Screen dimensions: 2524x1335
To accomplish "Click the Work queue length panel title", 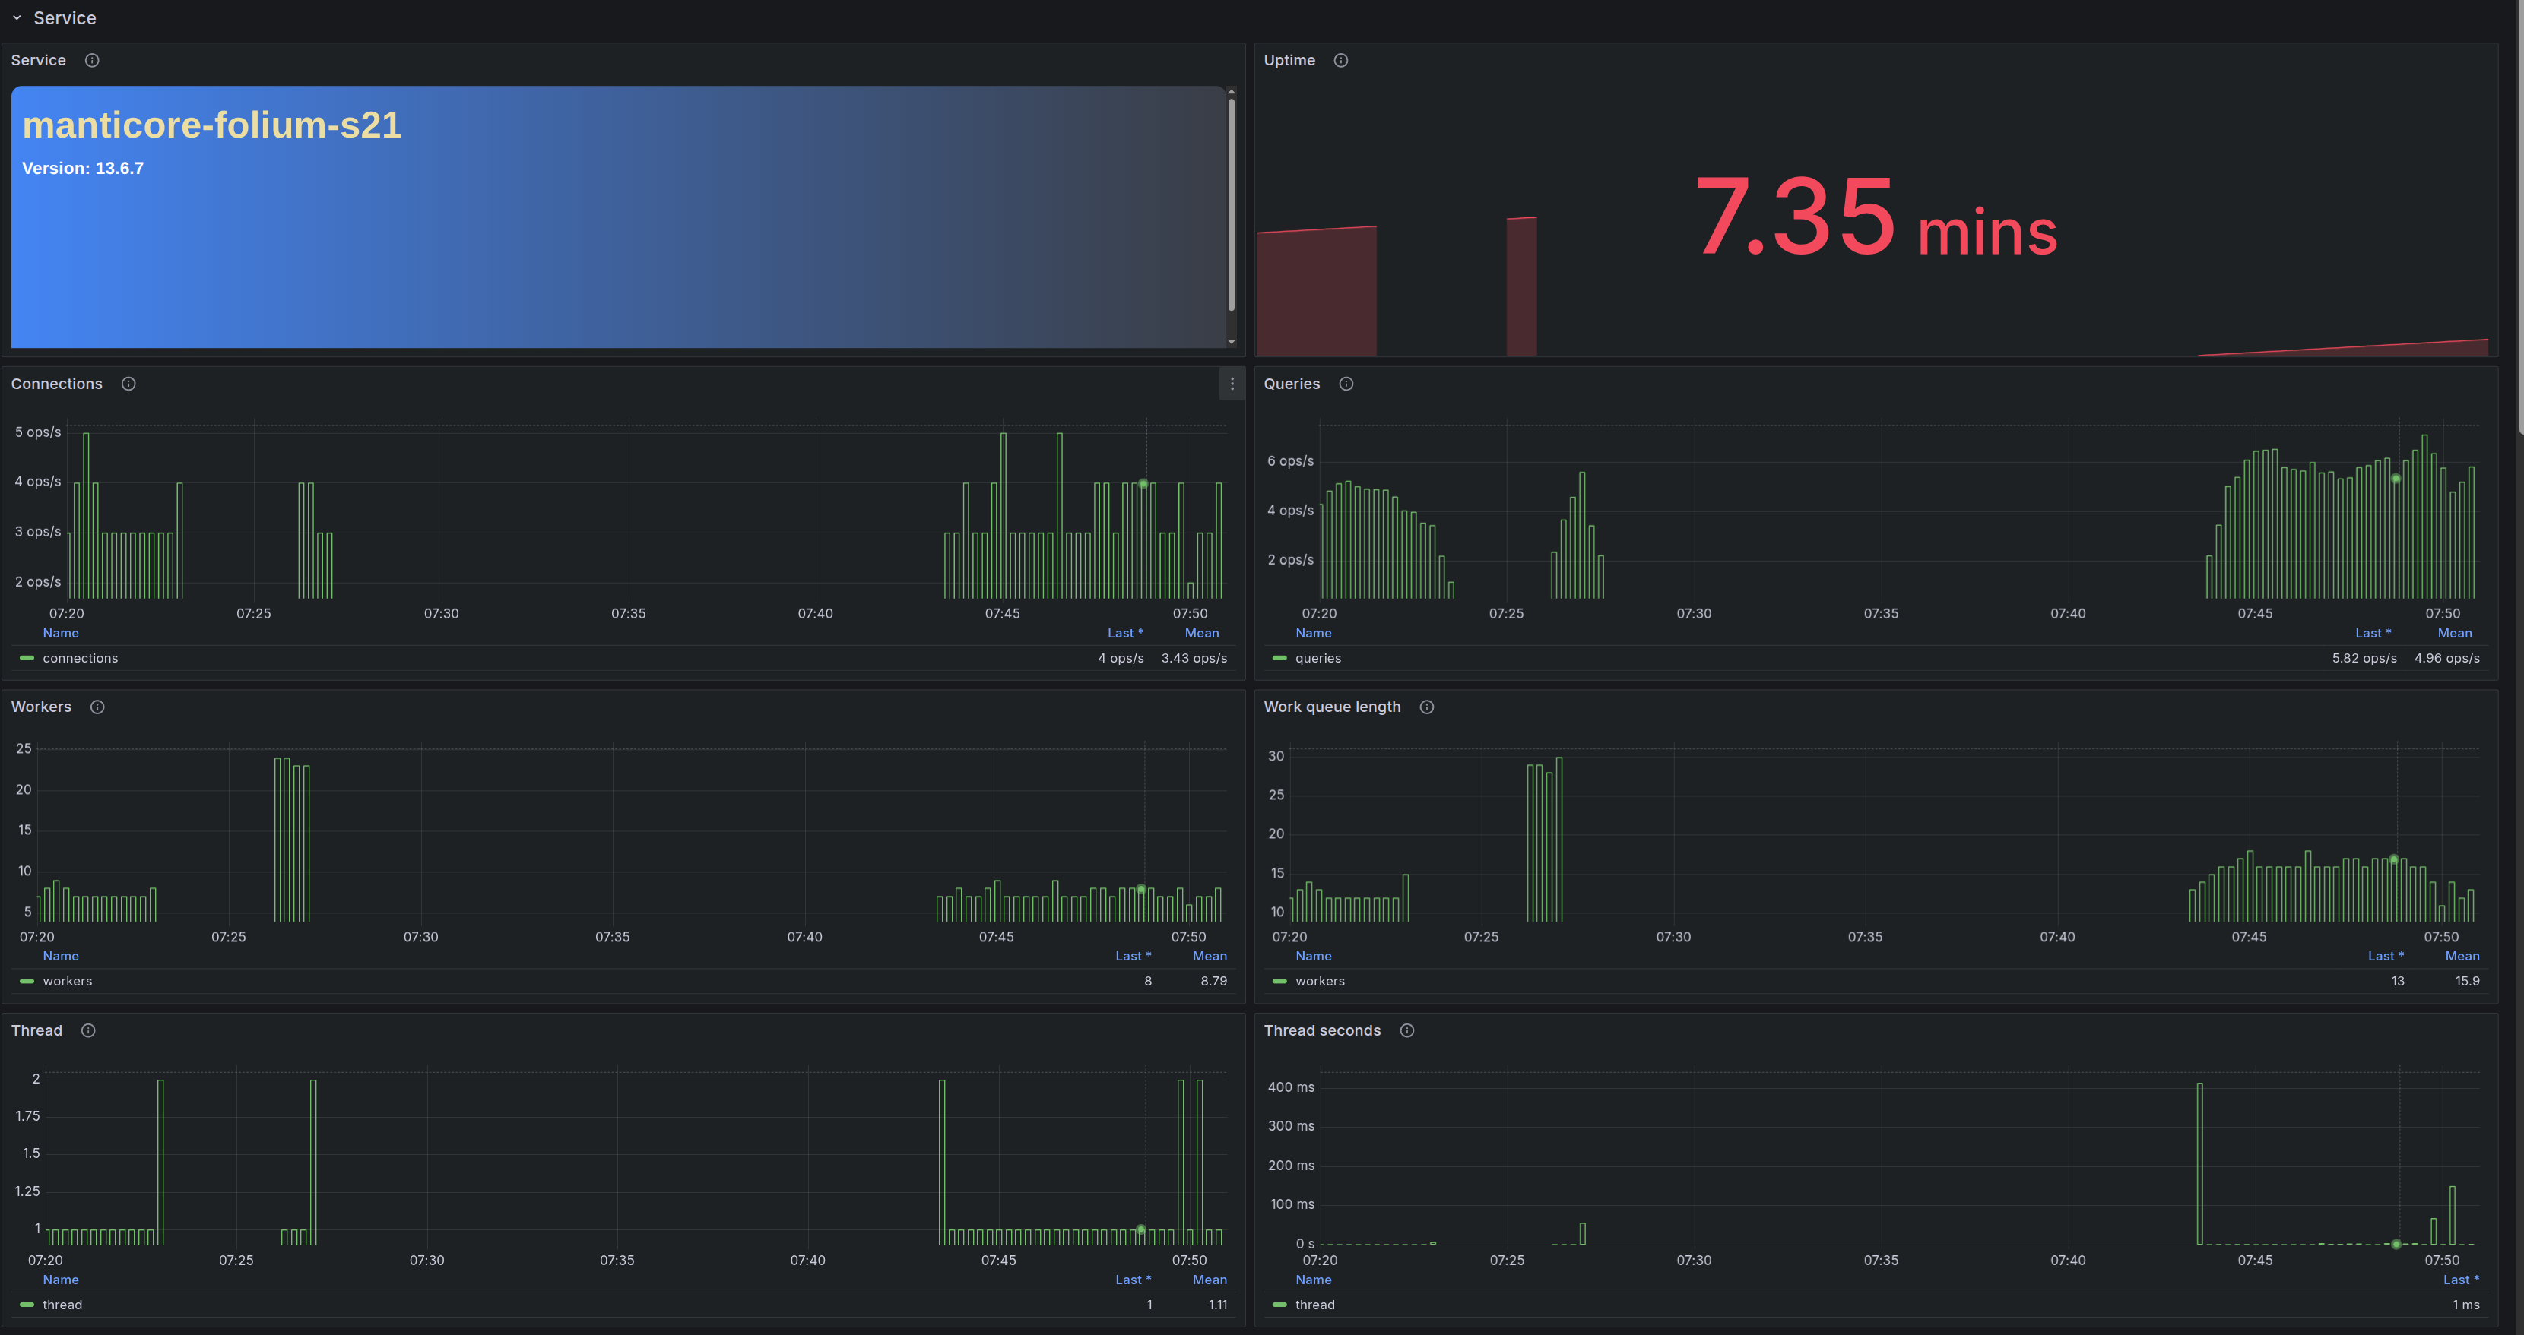I will coord(1332,707).
